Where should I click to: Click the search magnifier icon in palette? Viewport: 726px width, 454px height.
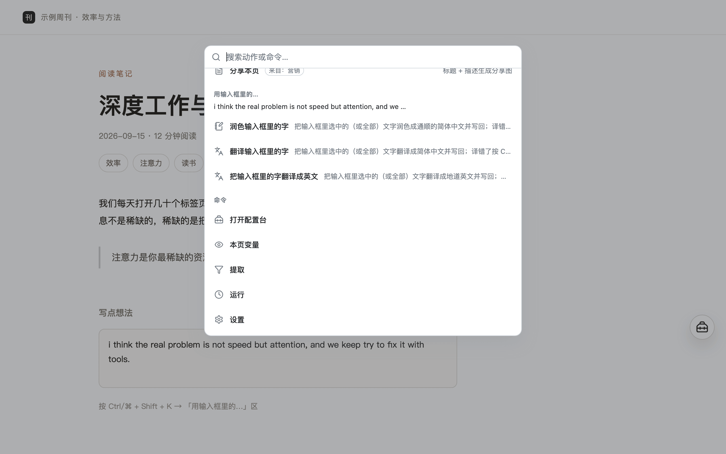point(216,57)
